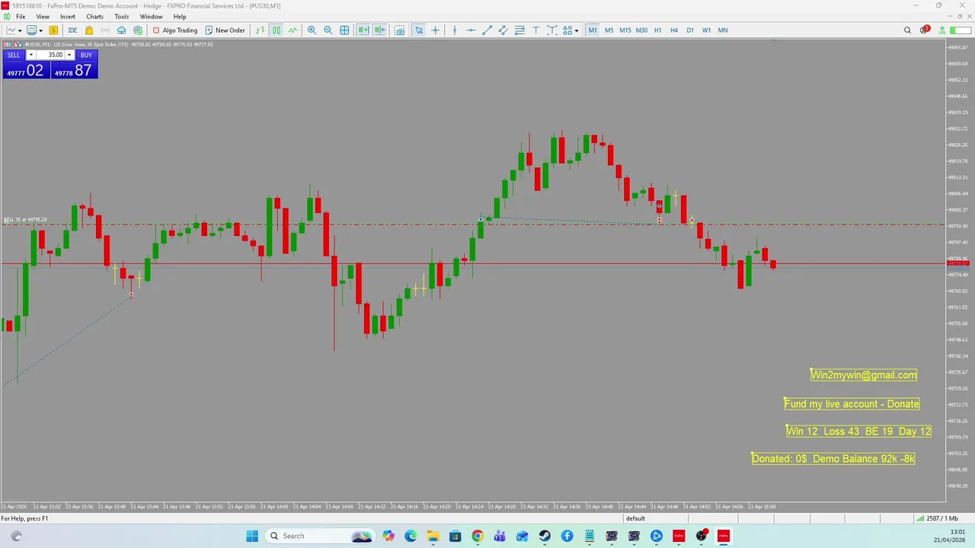The height and width of the screenshot is (548, 975).
Task: Open the Insert menu
Action: tap(68, 17)
